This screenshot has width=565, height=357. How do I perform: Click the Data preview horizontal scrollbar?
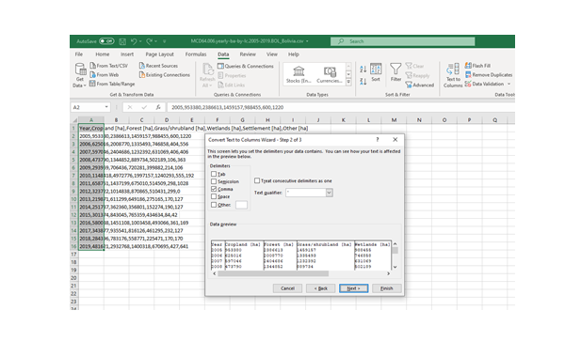tap(301, 273)
